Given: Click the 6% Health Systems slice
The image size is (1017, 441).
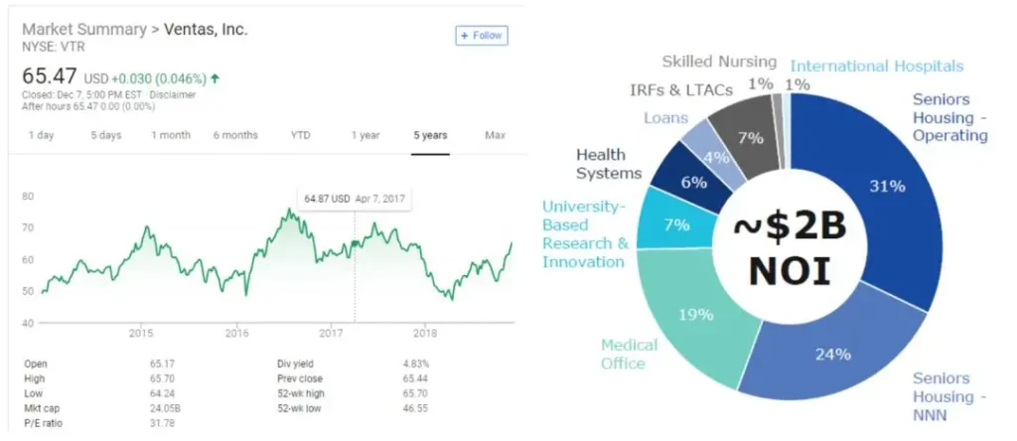Looking at the screenshot, I should (x=691, y=182).
